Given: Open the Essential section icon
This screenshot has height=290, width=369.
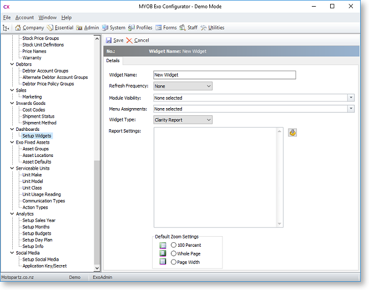Looking at the screenshot, I should (50, 28).
